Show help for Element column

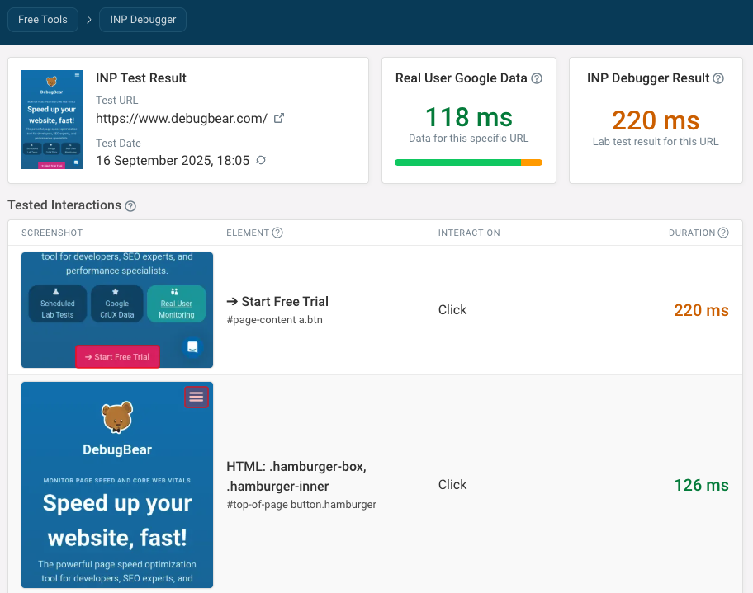277,233
